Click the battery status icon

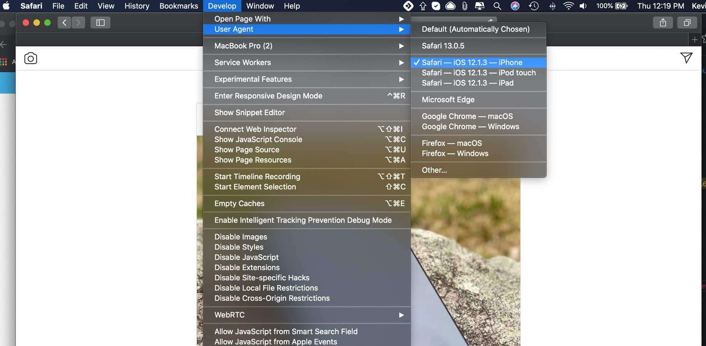pos(621,6)
